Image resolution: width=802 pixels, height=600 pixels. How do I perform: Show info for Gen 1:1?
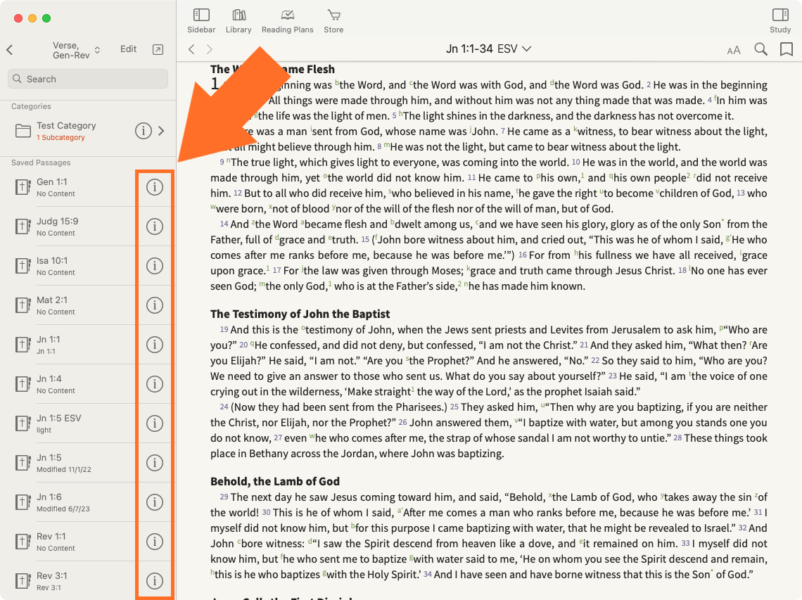(x=155, y=187)
